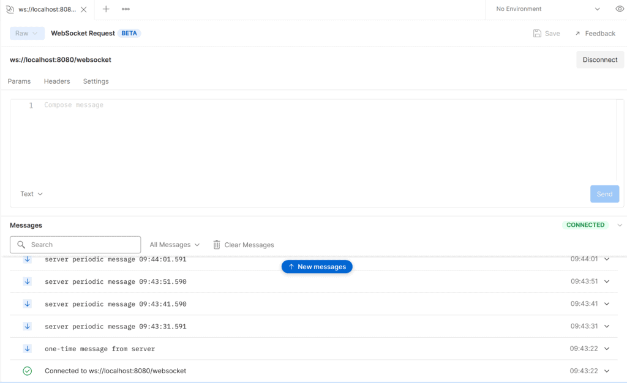627x383 pixels.
Task: Click the environment quick look eye icon
Action: click(618, 9)
